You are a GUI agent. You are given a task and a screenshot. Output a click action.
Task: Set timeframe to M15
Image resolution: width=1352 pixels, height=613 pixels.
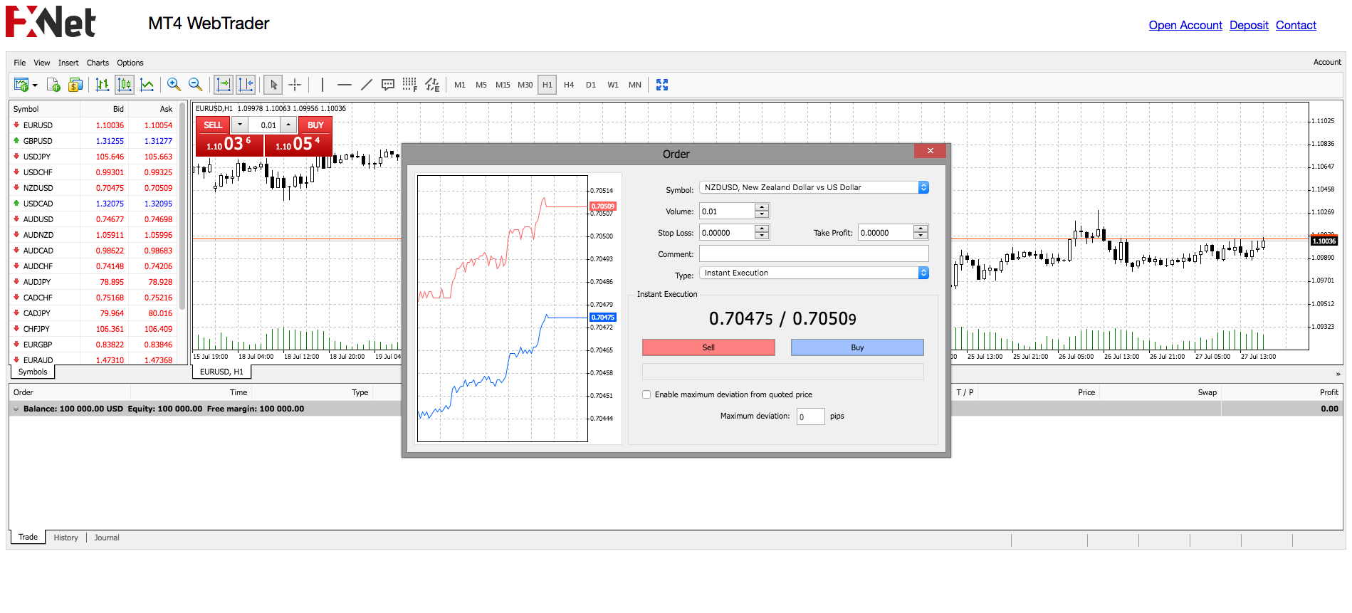tap(503, 85)
